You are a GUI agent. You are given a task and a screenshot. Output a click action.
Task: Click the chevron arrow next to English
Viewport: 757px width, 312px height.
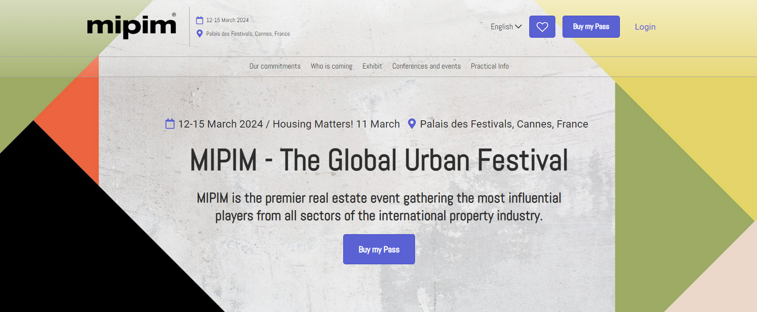point(518,26)
